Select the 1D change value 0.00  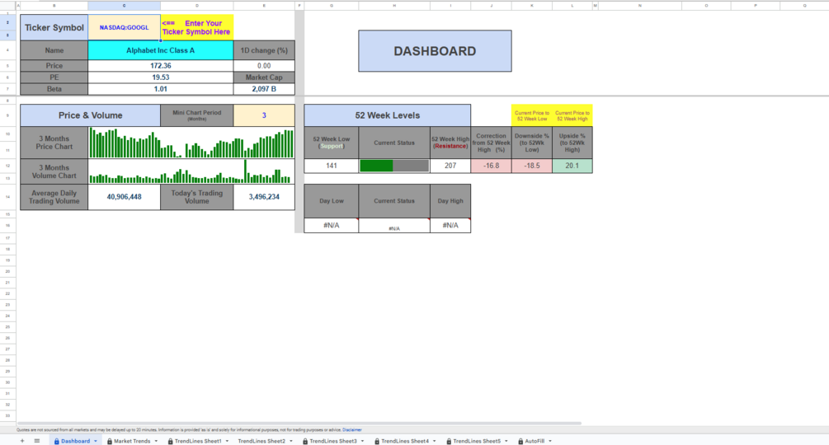pos(264,66)
